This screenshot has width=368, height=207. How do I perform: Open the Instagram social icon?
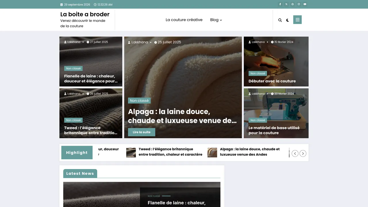pos(299,4)
